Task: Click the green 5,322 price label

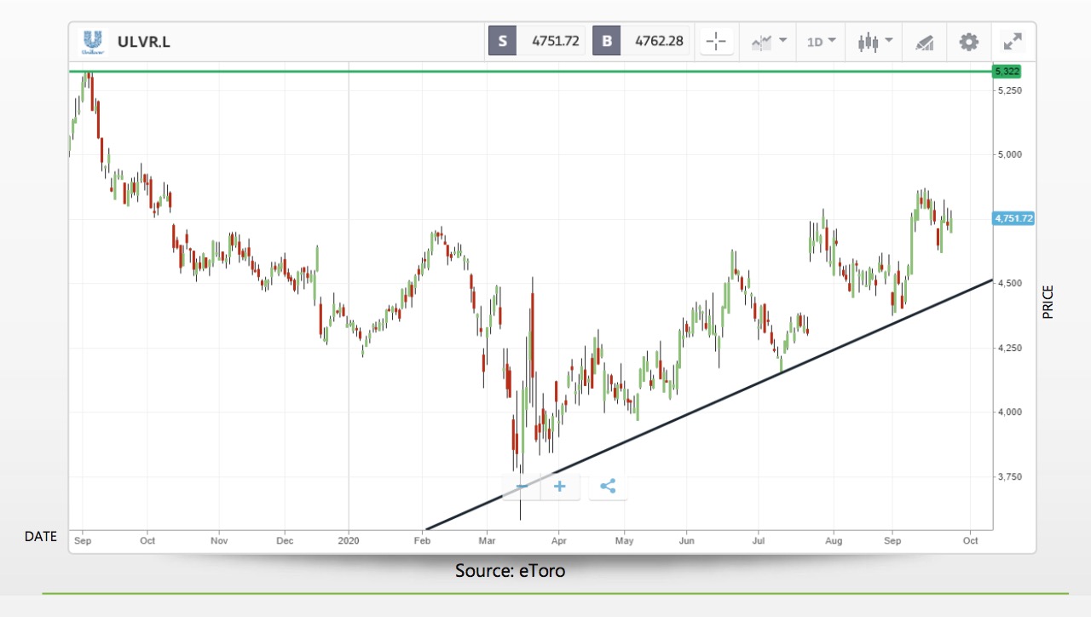Action: tap(1007, 72)
